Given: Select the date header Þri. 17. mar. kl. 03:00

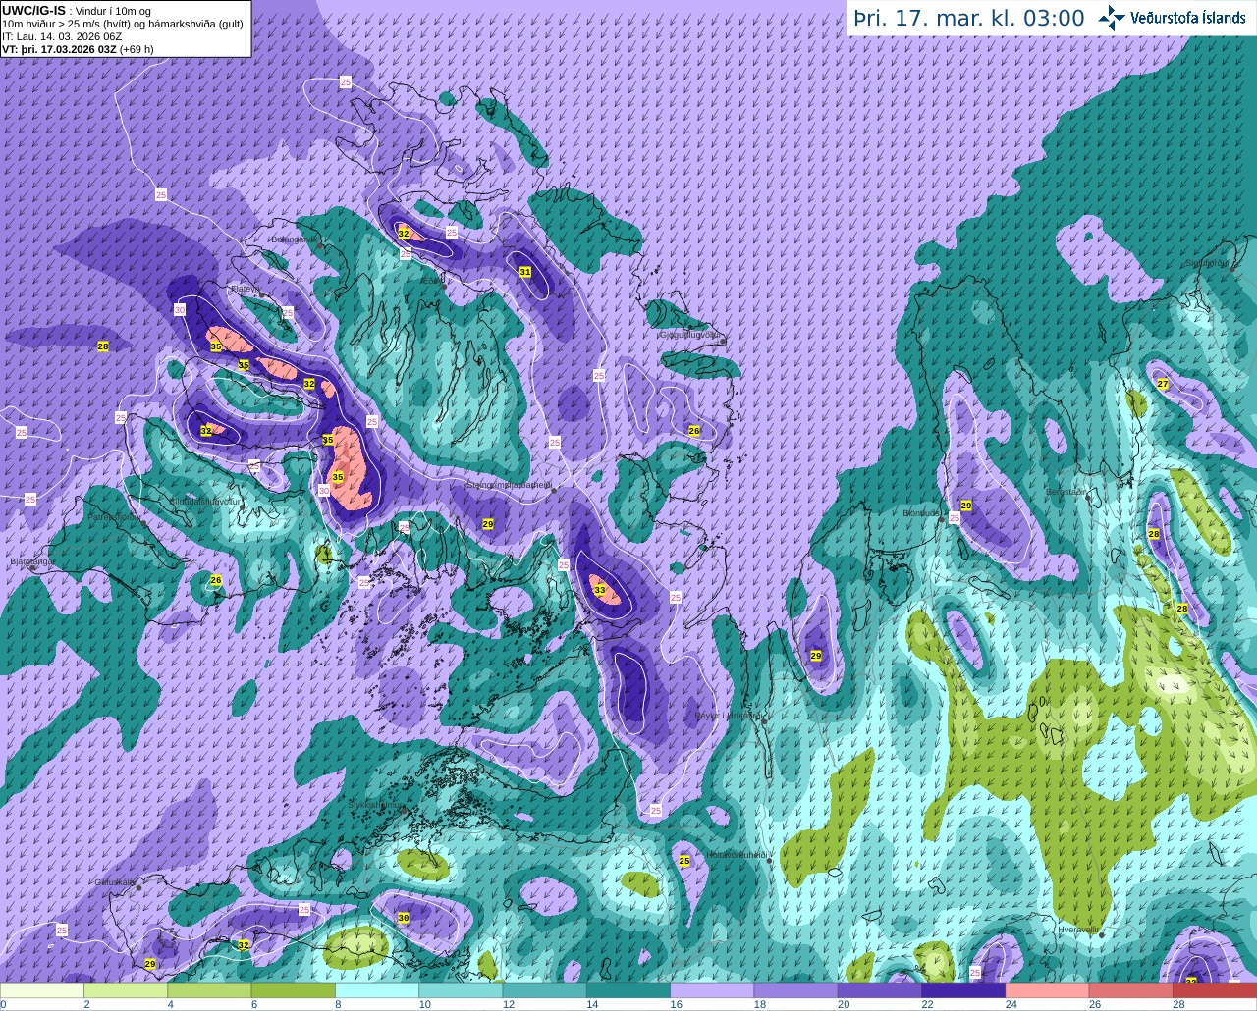Looking at the screenshot, I should coord(969,18).
